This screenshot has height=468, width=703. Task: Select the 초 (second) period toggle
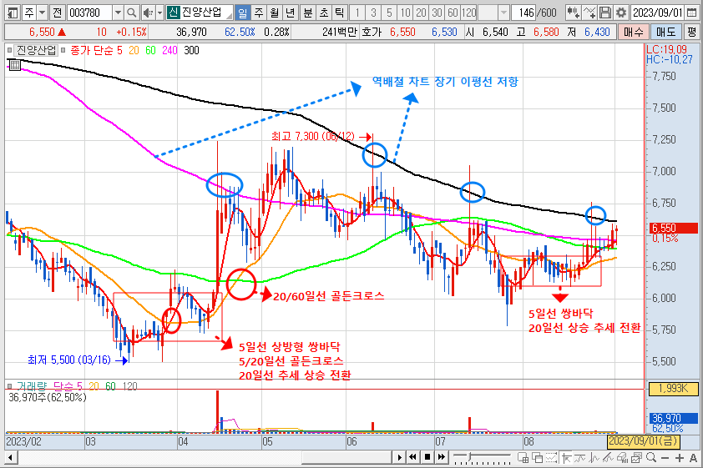324,13
